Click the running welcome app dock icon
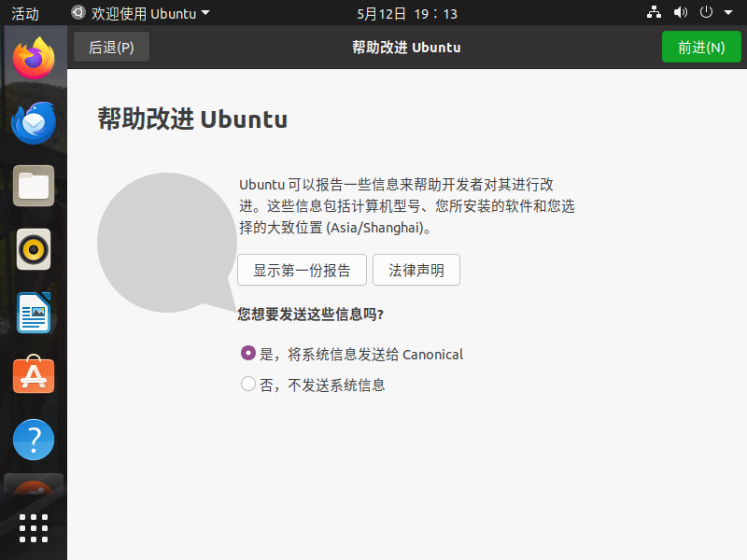 (x=34, y=485)
